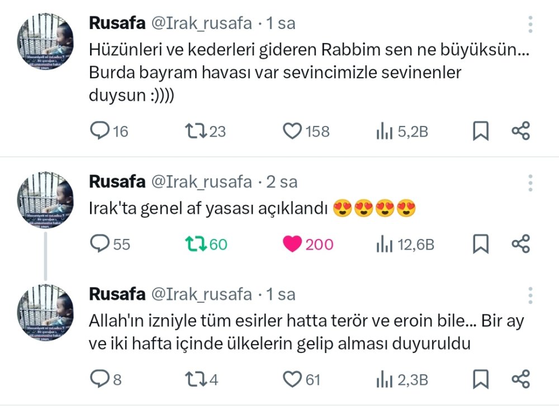Undo the green retweet showing 60

coord(196,244)
